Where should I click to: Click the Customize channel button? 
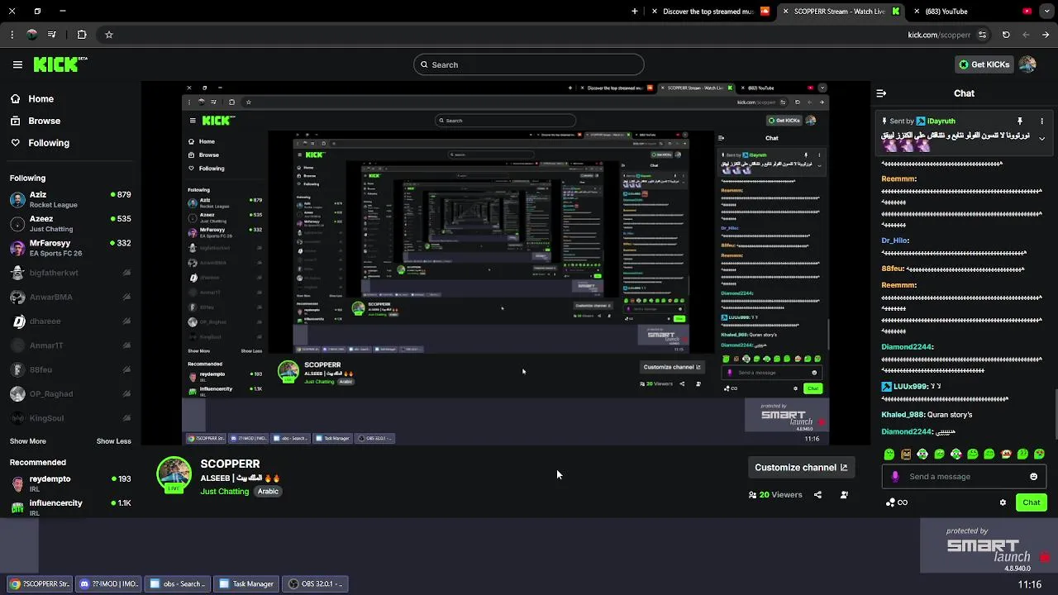point(800,468)
